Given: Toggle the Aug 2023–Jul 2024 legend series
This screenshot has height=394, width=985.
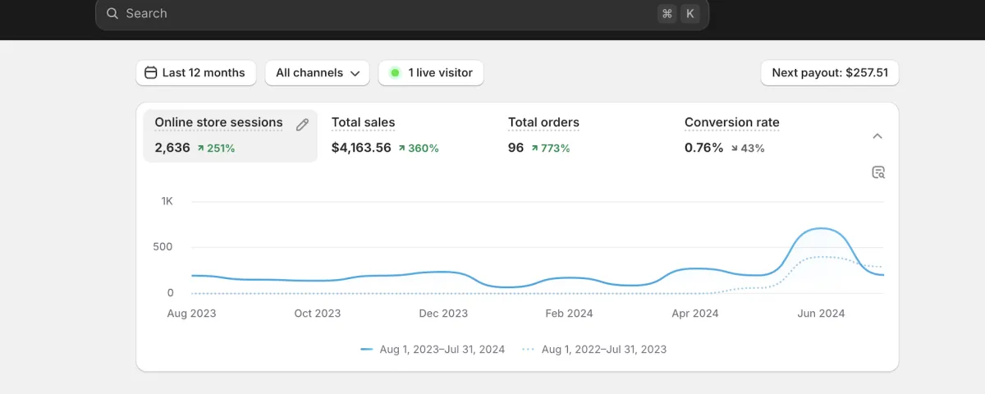Looking at the screenshot, I should pyautogui.click(x=433, y=349).
